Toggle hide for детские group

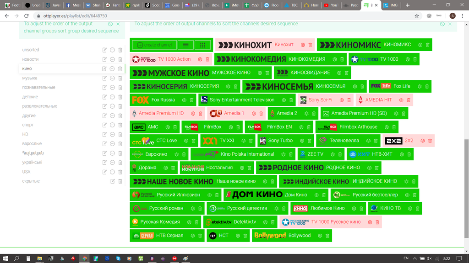click(112, 97)
